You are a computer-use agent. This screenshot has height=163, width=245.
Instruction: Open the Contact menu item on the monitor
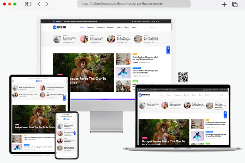pos(134,27)
